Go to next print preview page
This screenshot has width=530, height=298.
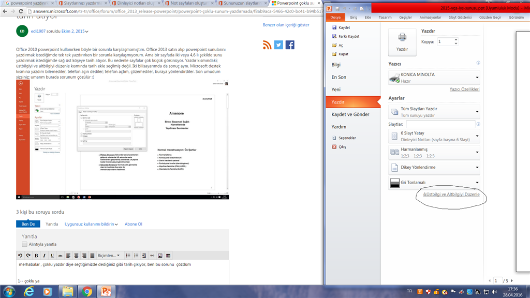(512, 281)
